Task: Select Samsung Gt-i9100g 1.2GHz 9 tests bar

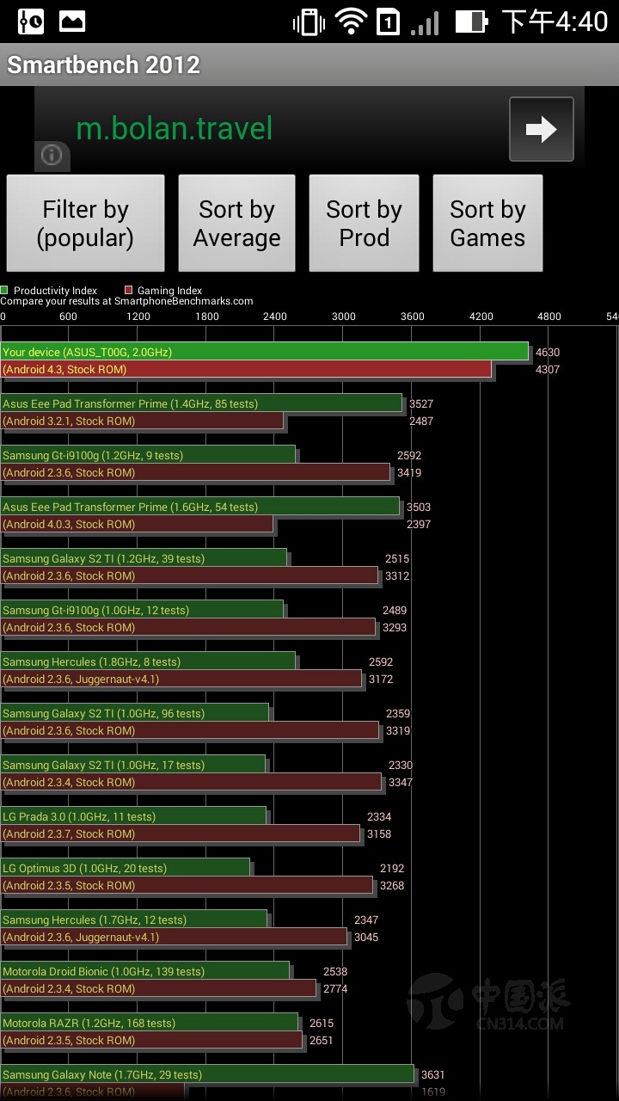Action: pos(148,455)
